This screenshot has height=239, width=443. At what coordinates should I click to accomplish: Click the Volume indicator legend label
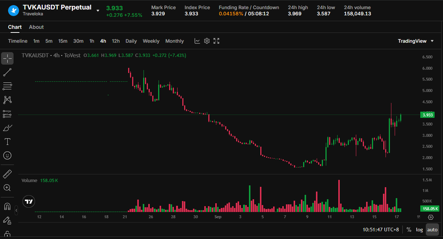(29, 180)
